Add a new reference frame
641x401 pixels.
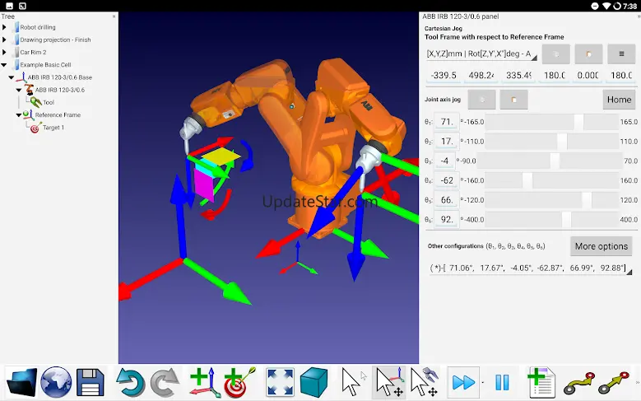[x=203, y=383]
